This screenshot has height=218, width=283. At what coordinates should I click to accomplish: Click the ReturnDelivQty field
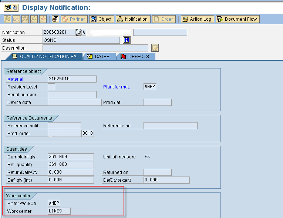[71, 172]
